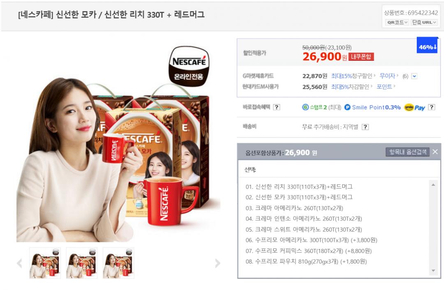The width and height of the screenshot is (444, 290).
Task: Select the second product thumbnail
Action: pyautogui.click(x=82, y=263)
